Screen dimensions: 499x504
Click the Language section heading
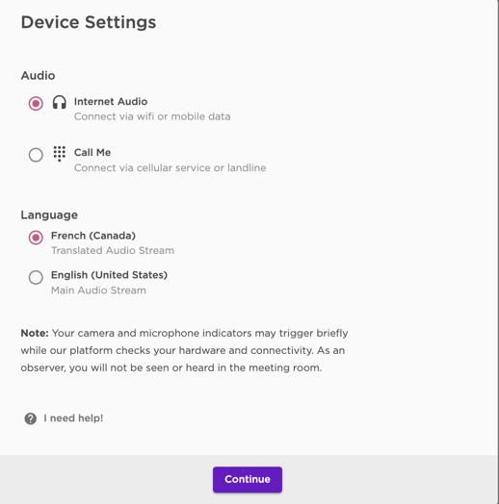[x=49, y=215]
